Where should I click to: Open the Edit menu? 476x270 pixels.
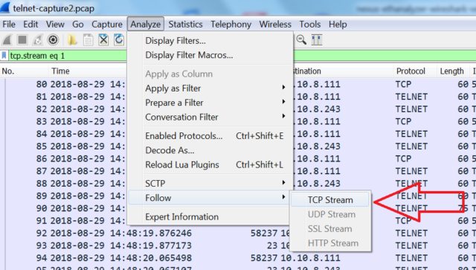coord(30,25)
